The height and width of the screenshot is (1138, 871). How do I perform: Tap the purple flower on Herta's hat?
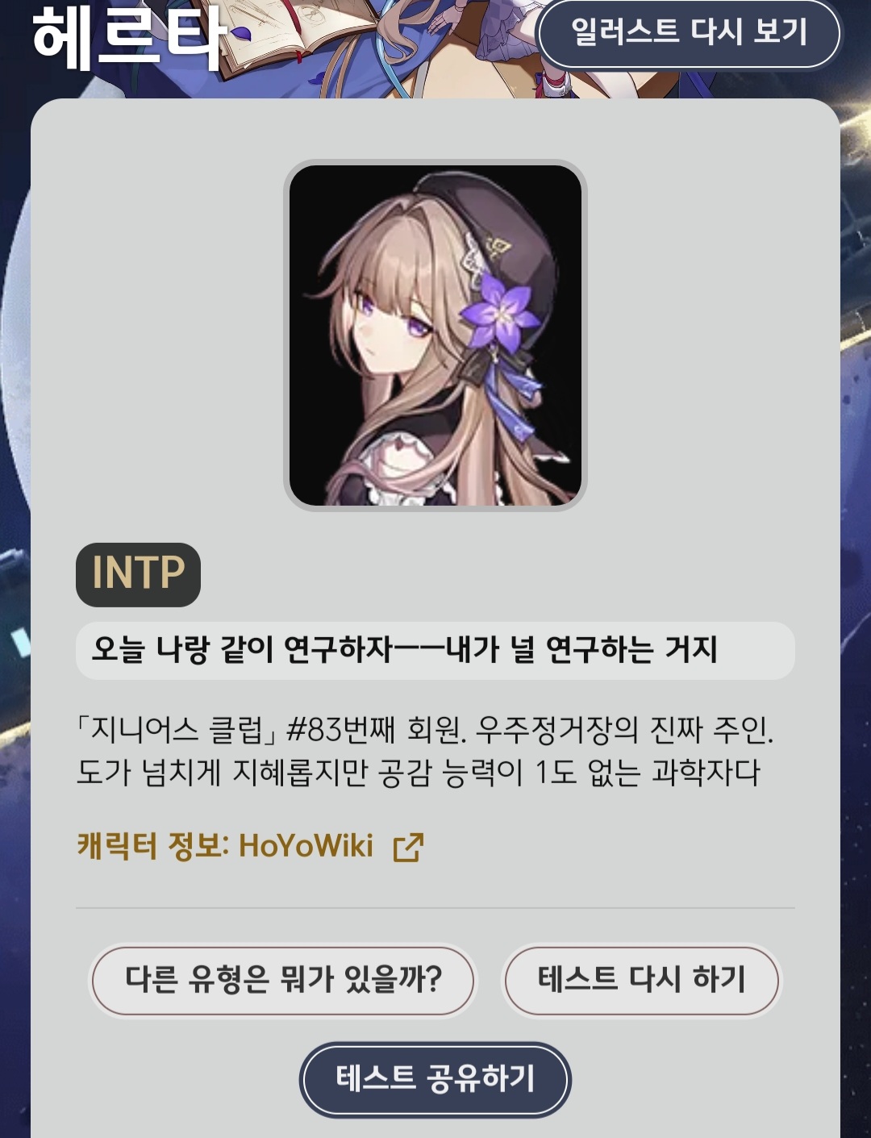[x=498, y=312]
